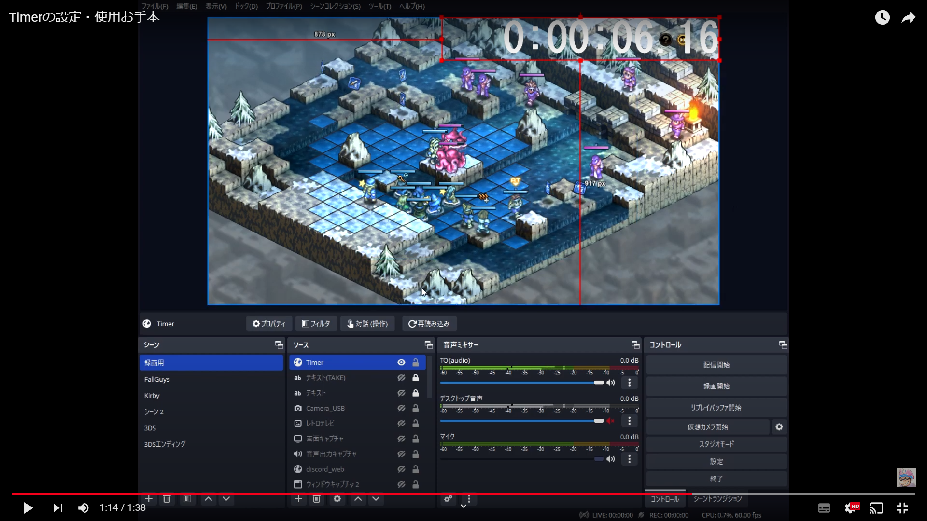
Task: Open マイク three-dot options menu
Action: click(629, 459)
